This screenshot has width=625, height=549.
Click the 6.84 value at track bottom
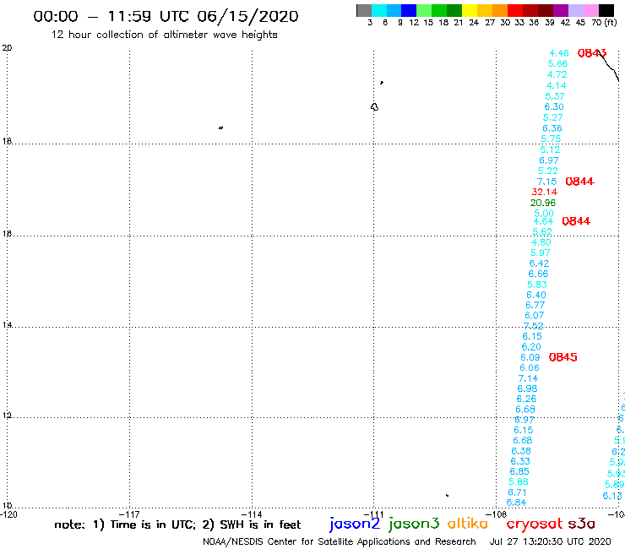[516, 503]
